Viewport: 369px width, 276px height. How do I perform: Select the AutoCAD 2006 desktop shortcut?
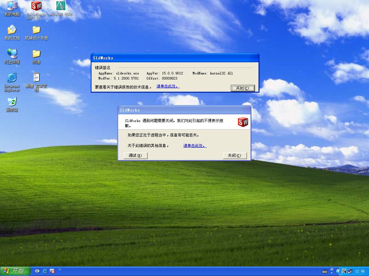pos(61,8)
